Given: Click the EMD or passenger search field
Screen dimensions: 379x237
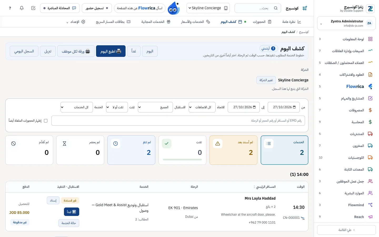Looking at the screenshot, I should (x=178, y=121).
